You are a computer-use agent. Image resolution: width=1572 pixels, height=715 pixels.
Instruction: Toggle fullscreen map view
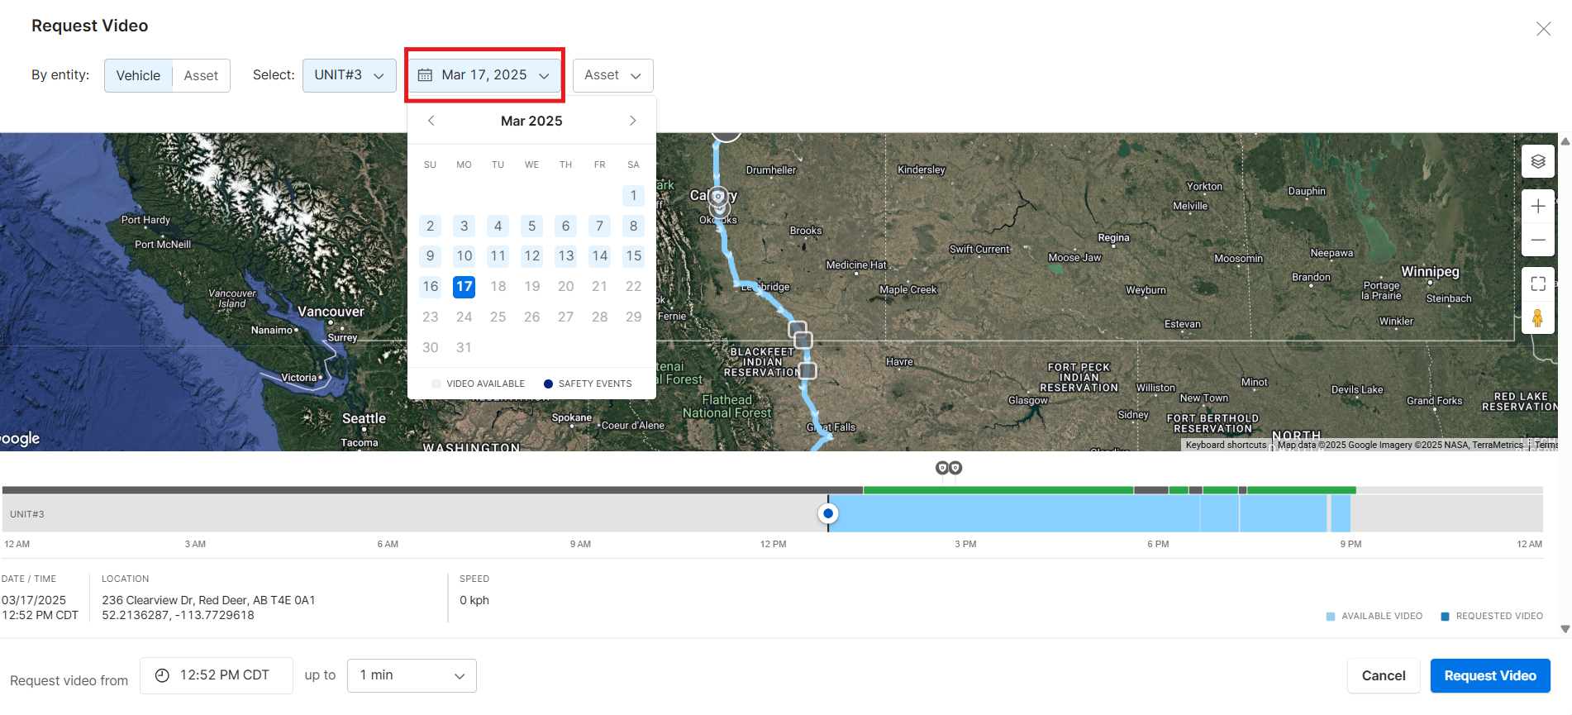click(1537, 284)
